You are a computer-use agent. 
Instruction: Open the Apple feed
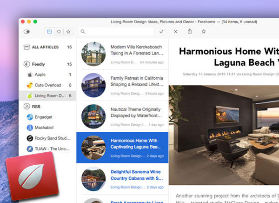48,74
